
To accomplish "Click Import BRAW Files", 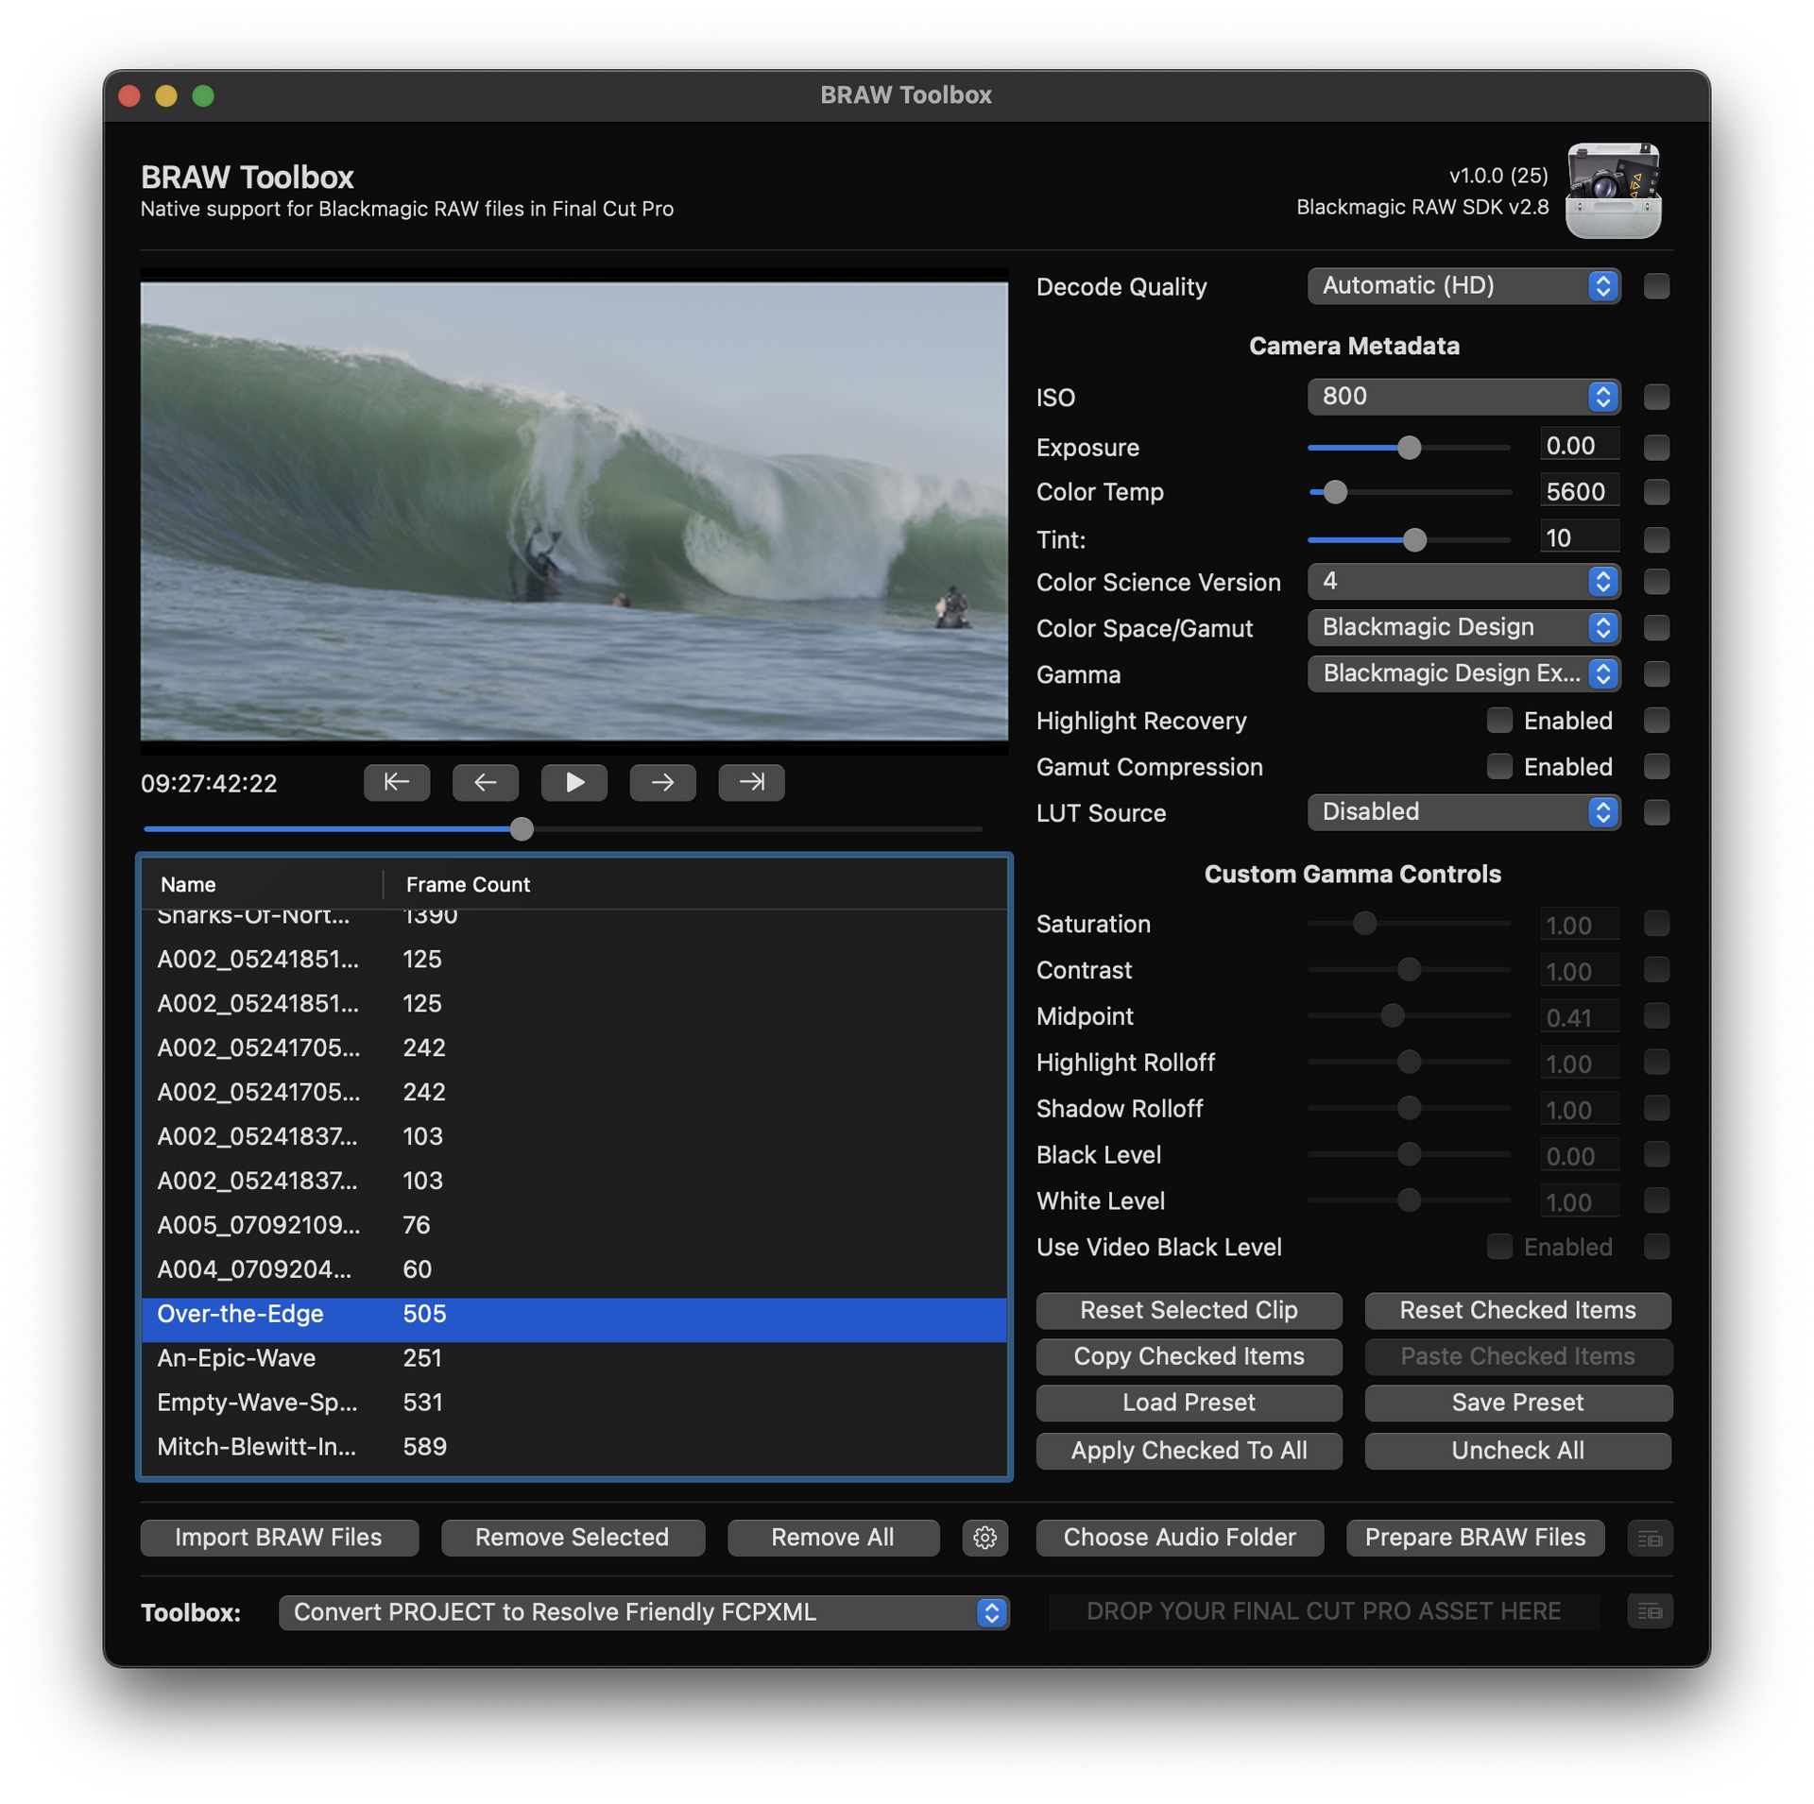I will click(x=279, y=1538).
